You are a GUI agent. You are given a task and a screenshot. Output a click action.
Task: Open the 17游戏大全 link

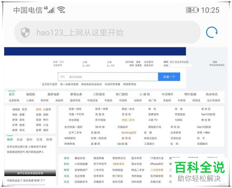point(157,158)
